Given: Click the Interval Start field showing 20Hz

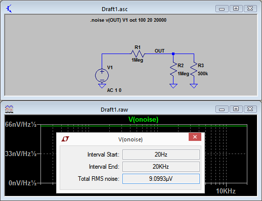Looking at the screenshot, I should click(x=161, y=155).
